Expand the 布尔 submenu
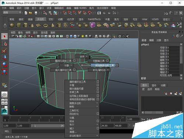Viewport: 184px width, 139px height. [x=82, y=125]
